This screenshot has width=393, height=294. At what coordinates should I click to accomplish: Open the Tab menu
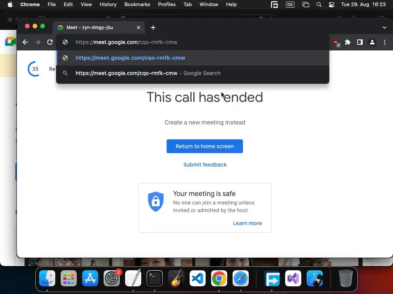pyautogui.click(x=187, y=5)
